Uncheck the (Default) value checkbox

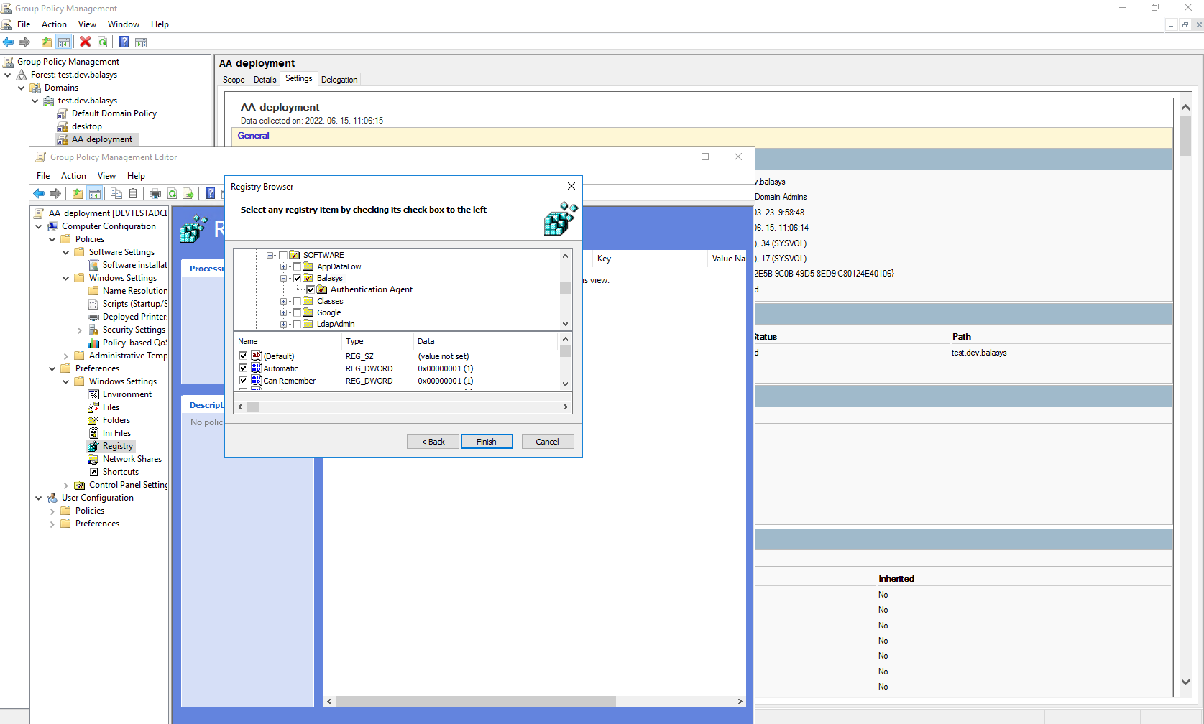(243, 356)
